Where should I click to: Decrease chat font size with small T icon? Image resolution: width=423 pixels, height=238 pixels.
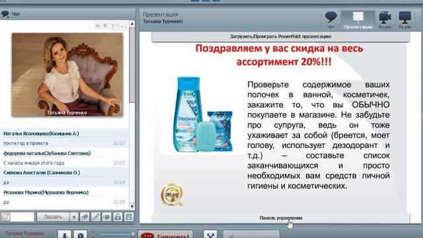point(123,26)
